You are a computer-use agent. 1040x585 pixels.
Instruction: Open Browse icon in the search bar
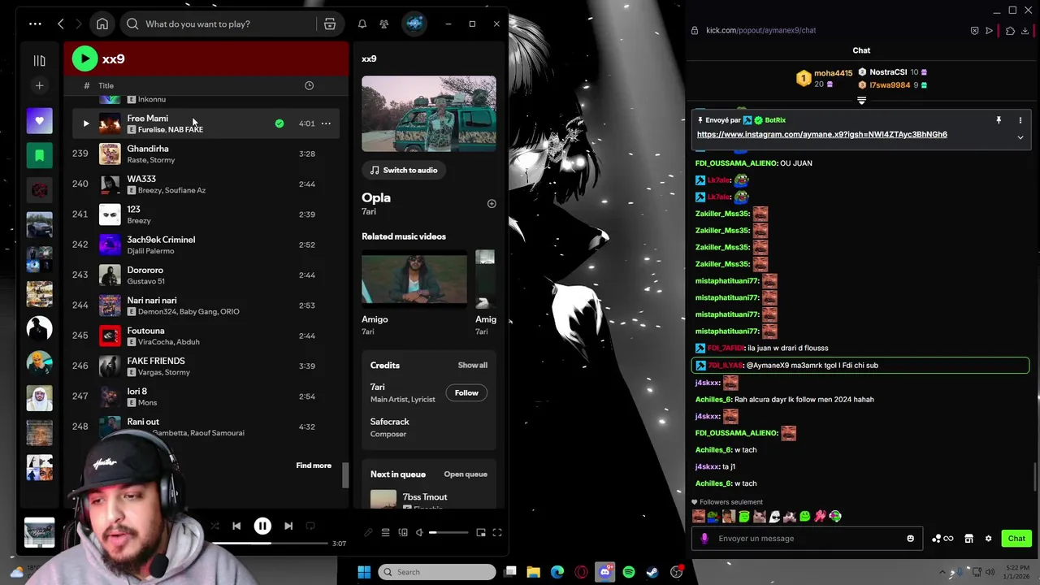point(330,24)
